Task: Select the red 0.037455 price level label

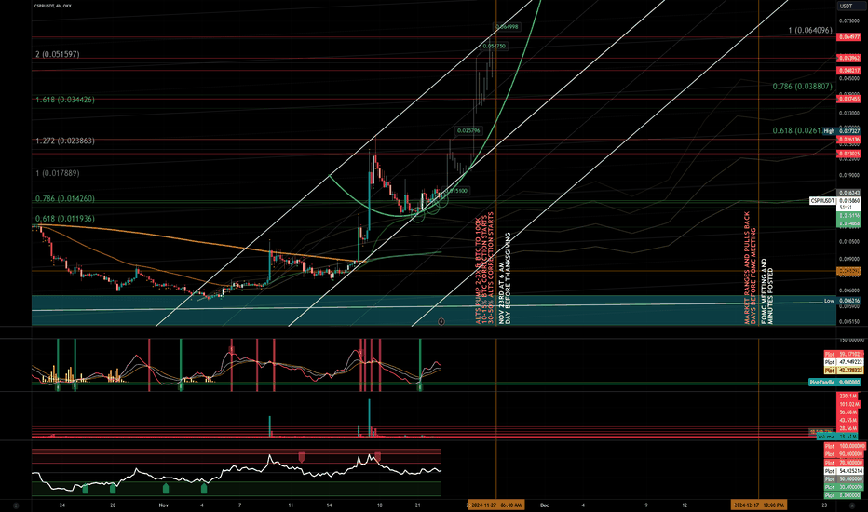Action: pos(848,99)
